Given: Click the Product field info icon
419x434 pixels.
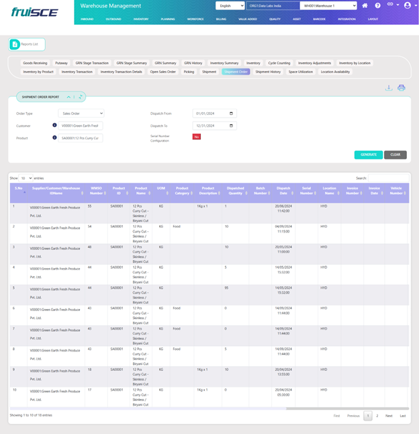Looking at the screenshot, I should [54, 138].
